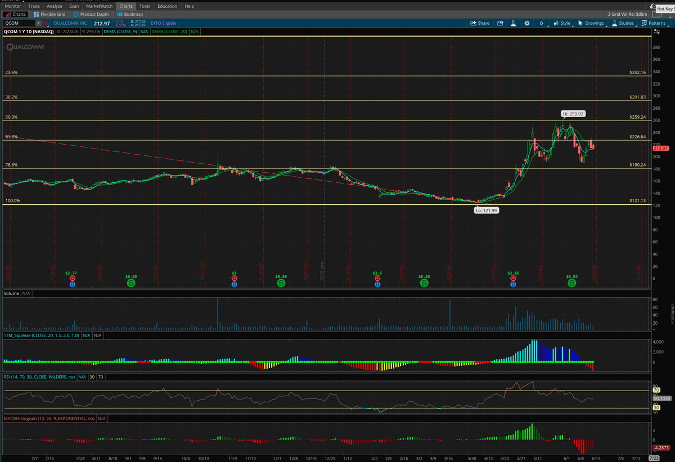Open the time and sales clock icon
The width and height of the screenshot is (675, 462).
pos(500,23)
